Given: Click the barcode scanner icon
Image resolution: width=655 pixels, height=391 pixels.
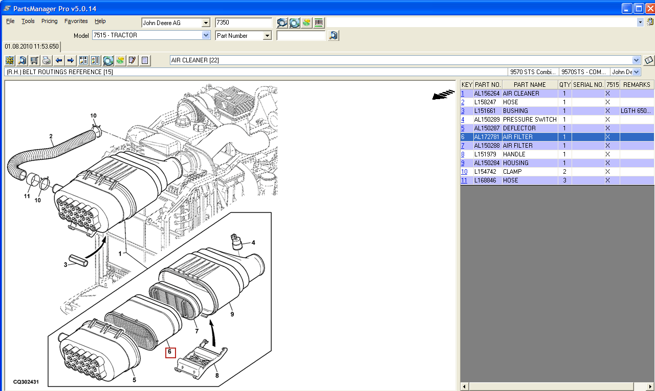Looking at the screenshot, I should pos(319,23).
